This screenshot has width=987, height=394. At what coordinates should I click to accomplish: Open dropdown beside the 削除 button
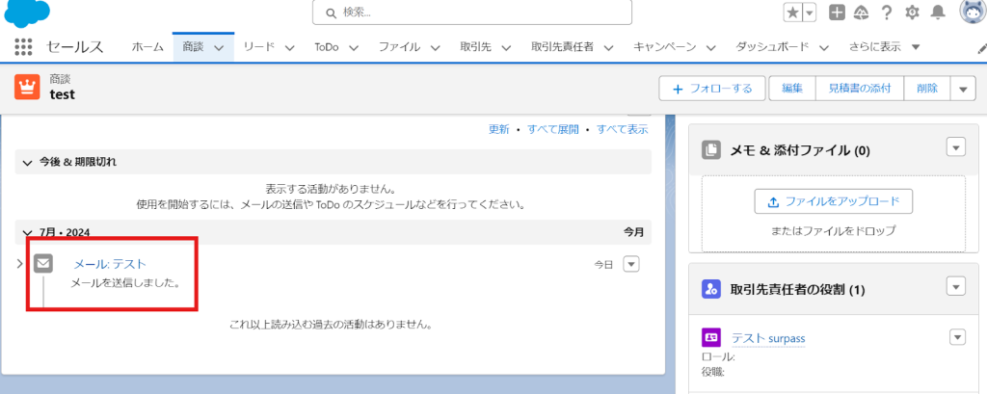click(963, 89)
